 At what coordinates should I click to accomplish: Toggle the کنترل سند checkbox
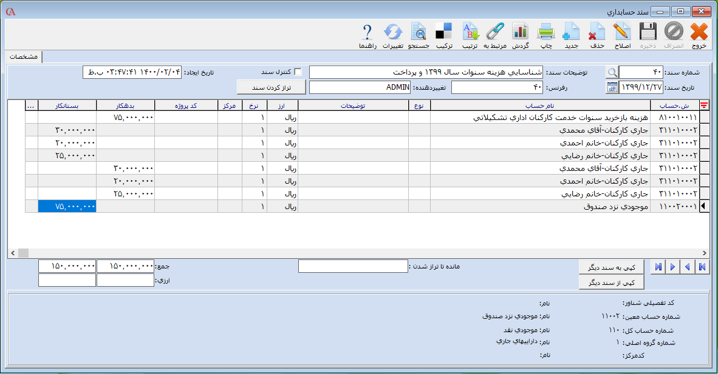[x=298, y=72]
